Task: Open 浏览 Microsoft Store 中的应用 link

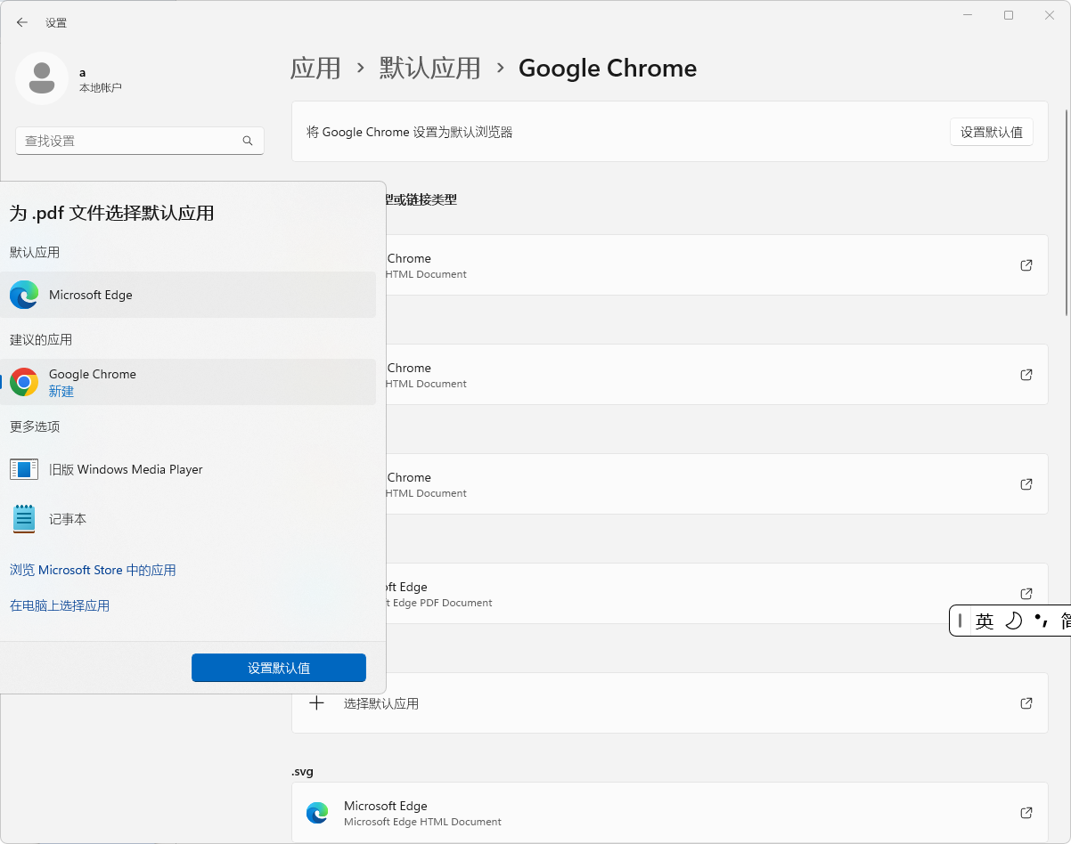Action: (x=93, y=570)
